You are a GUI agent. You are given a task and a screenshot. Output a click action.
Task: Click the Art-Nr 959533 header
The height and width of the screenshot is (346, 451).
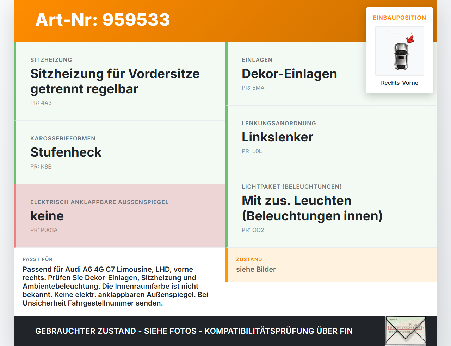[102, 20]
